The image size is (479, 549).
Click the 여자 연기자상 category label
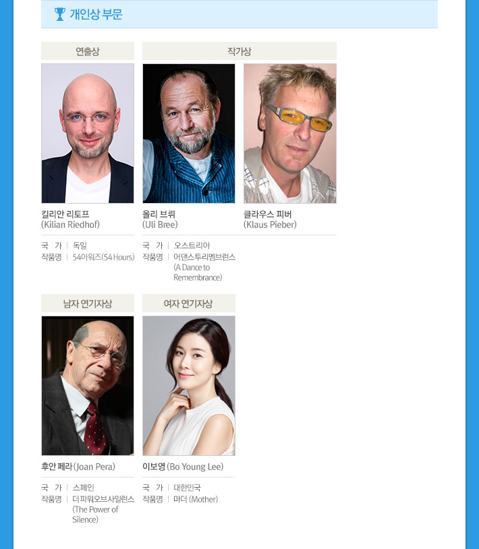[x=189, y=304]
